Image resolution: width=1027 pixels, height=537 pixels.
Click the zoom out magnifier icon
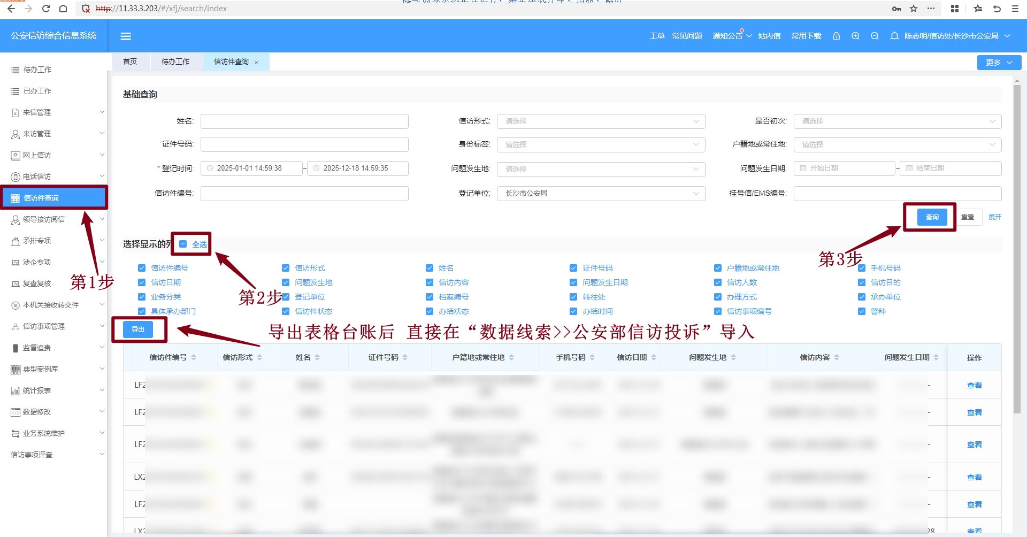pyautogui.click(x=875, y=36)
